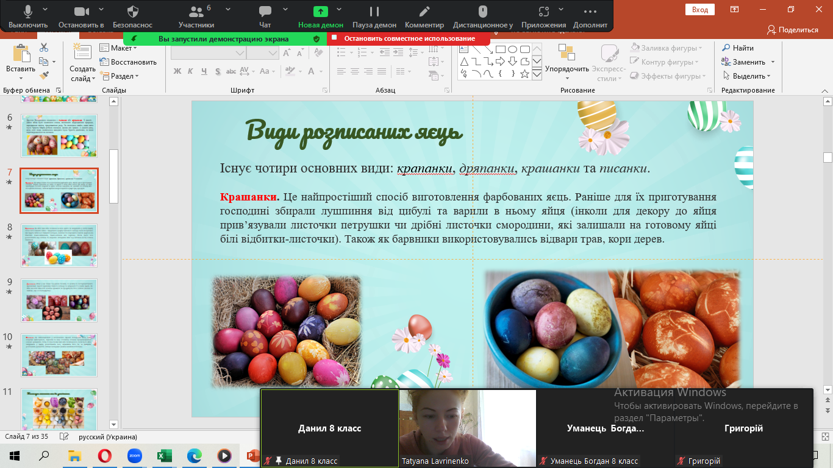This screenshot has height=468, width=833.
Task: Open Excel from the taskbar
Action: tap(164, 455)
